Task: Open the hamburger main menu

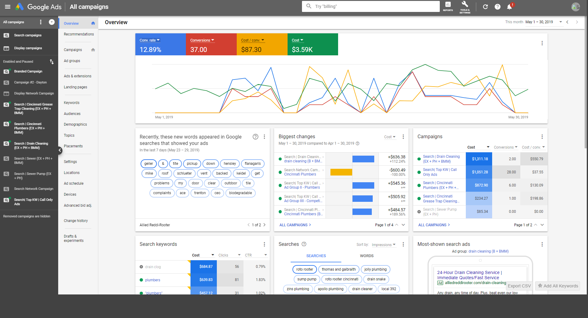Action: pos(8,7)
